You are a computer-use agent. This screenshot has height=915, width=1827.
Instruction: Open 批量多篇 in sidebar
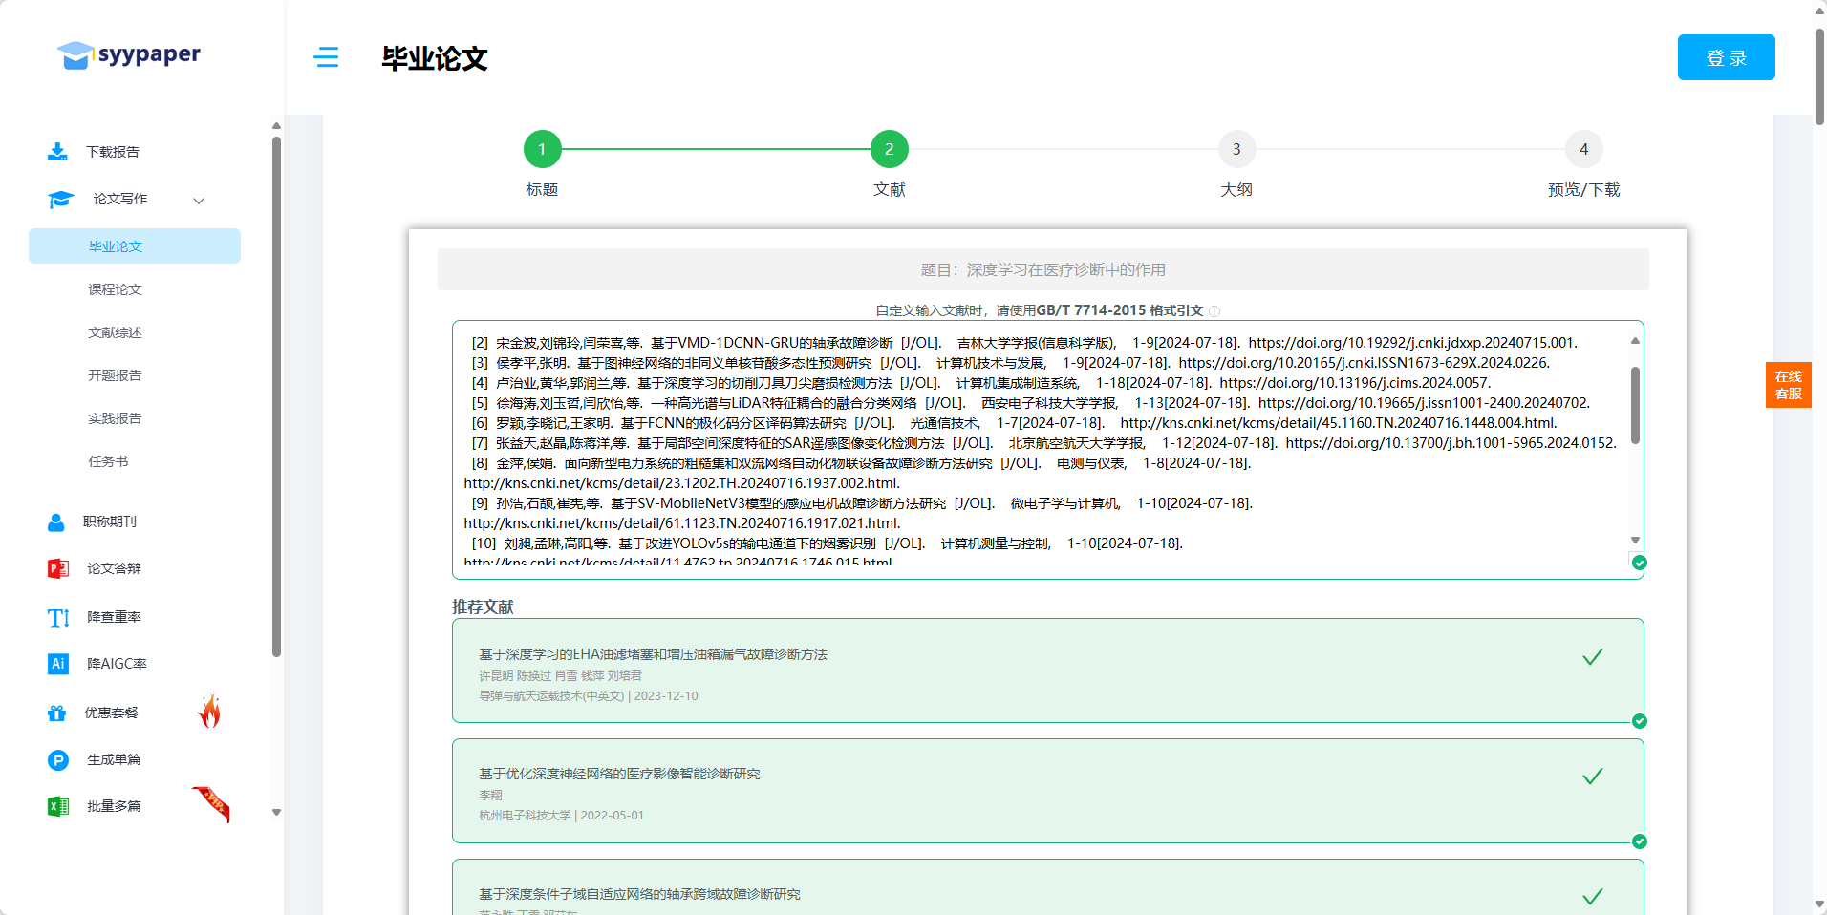[114, 806]
